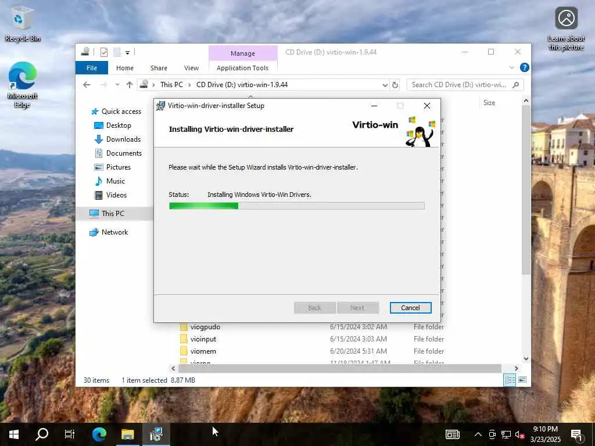This screenshot has height=446, width=595.
Task: Click the installer progress bar
Action: click(297, 206)
